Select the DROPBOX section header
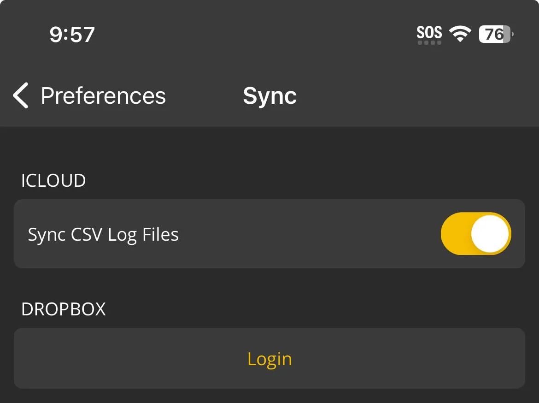This screenshot has width=539, height=403. coord(64,309)
